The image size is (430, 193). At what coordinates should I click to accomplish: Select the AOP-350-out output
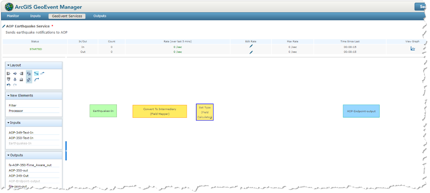(x=34, y=170)
